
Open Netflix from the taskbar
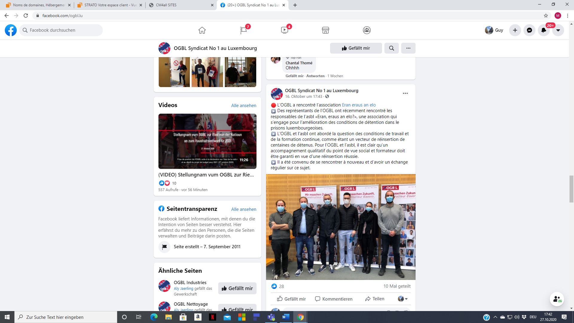point(213,317)
